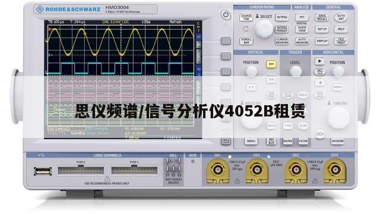Image resolution: width=380 pixels, height=214 pixels.
Task: Click the AUTO SET button
Action: [341, 17]
